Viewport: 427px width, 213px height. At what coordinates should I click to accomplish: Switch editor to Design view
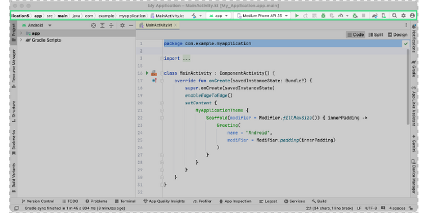pos(397,34)
